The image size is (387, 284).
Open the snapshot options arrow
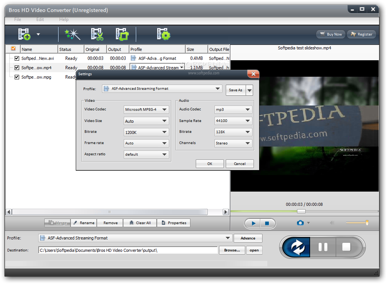click(x=308, y=223)
